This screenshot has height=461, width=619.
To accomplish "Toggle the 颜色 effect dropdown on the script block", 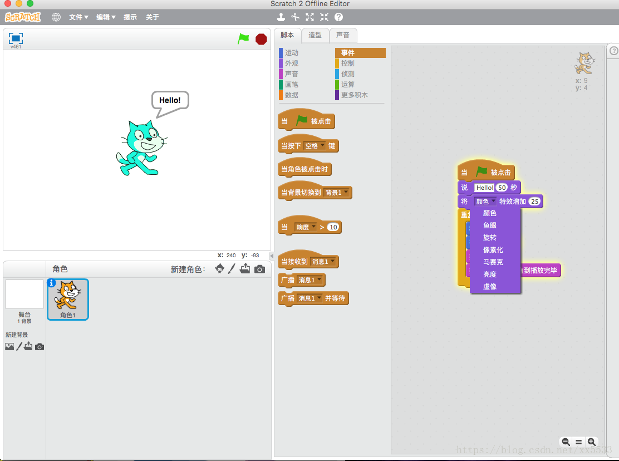I will 485,202.
